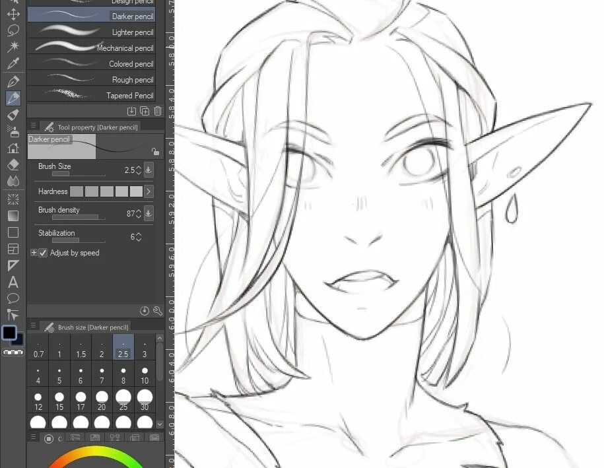The image size is (604, 468).
Task: Select the Figure rectangle tool
Action: click(x=13, y=232)
